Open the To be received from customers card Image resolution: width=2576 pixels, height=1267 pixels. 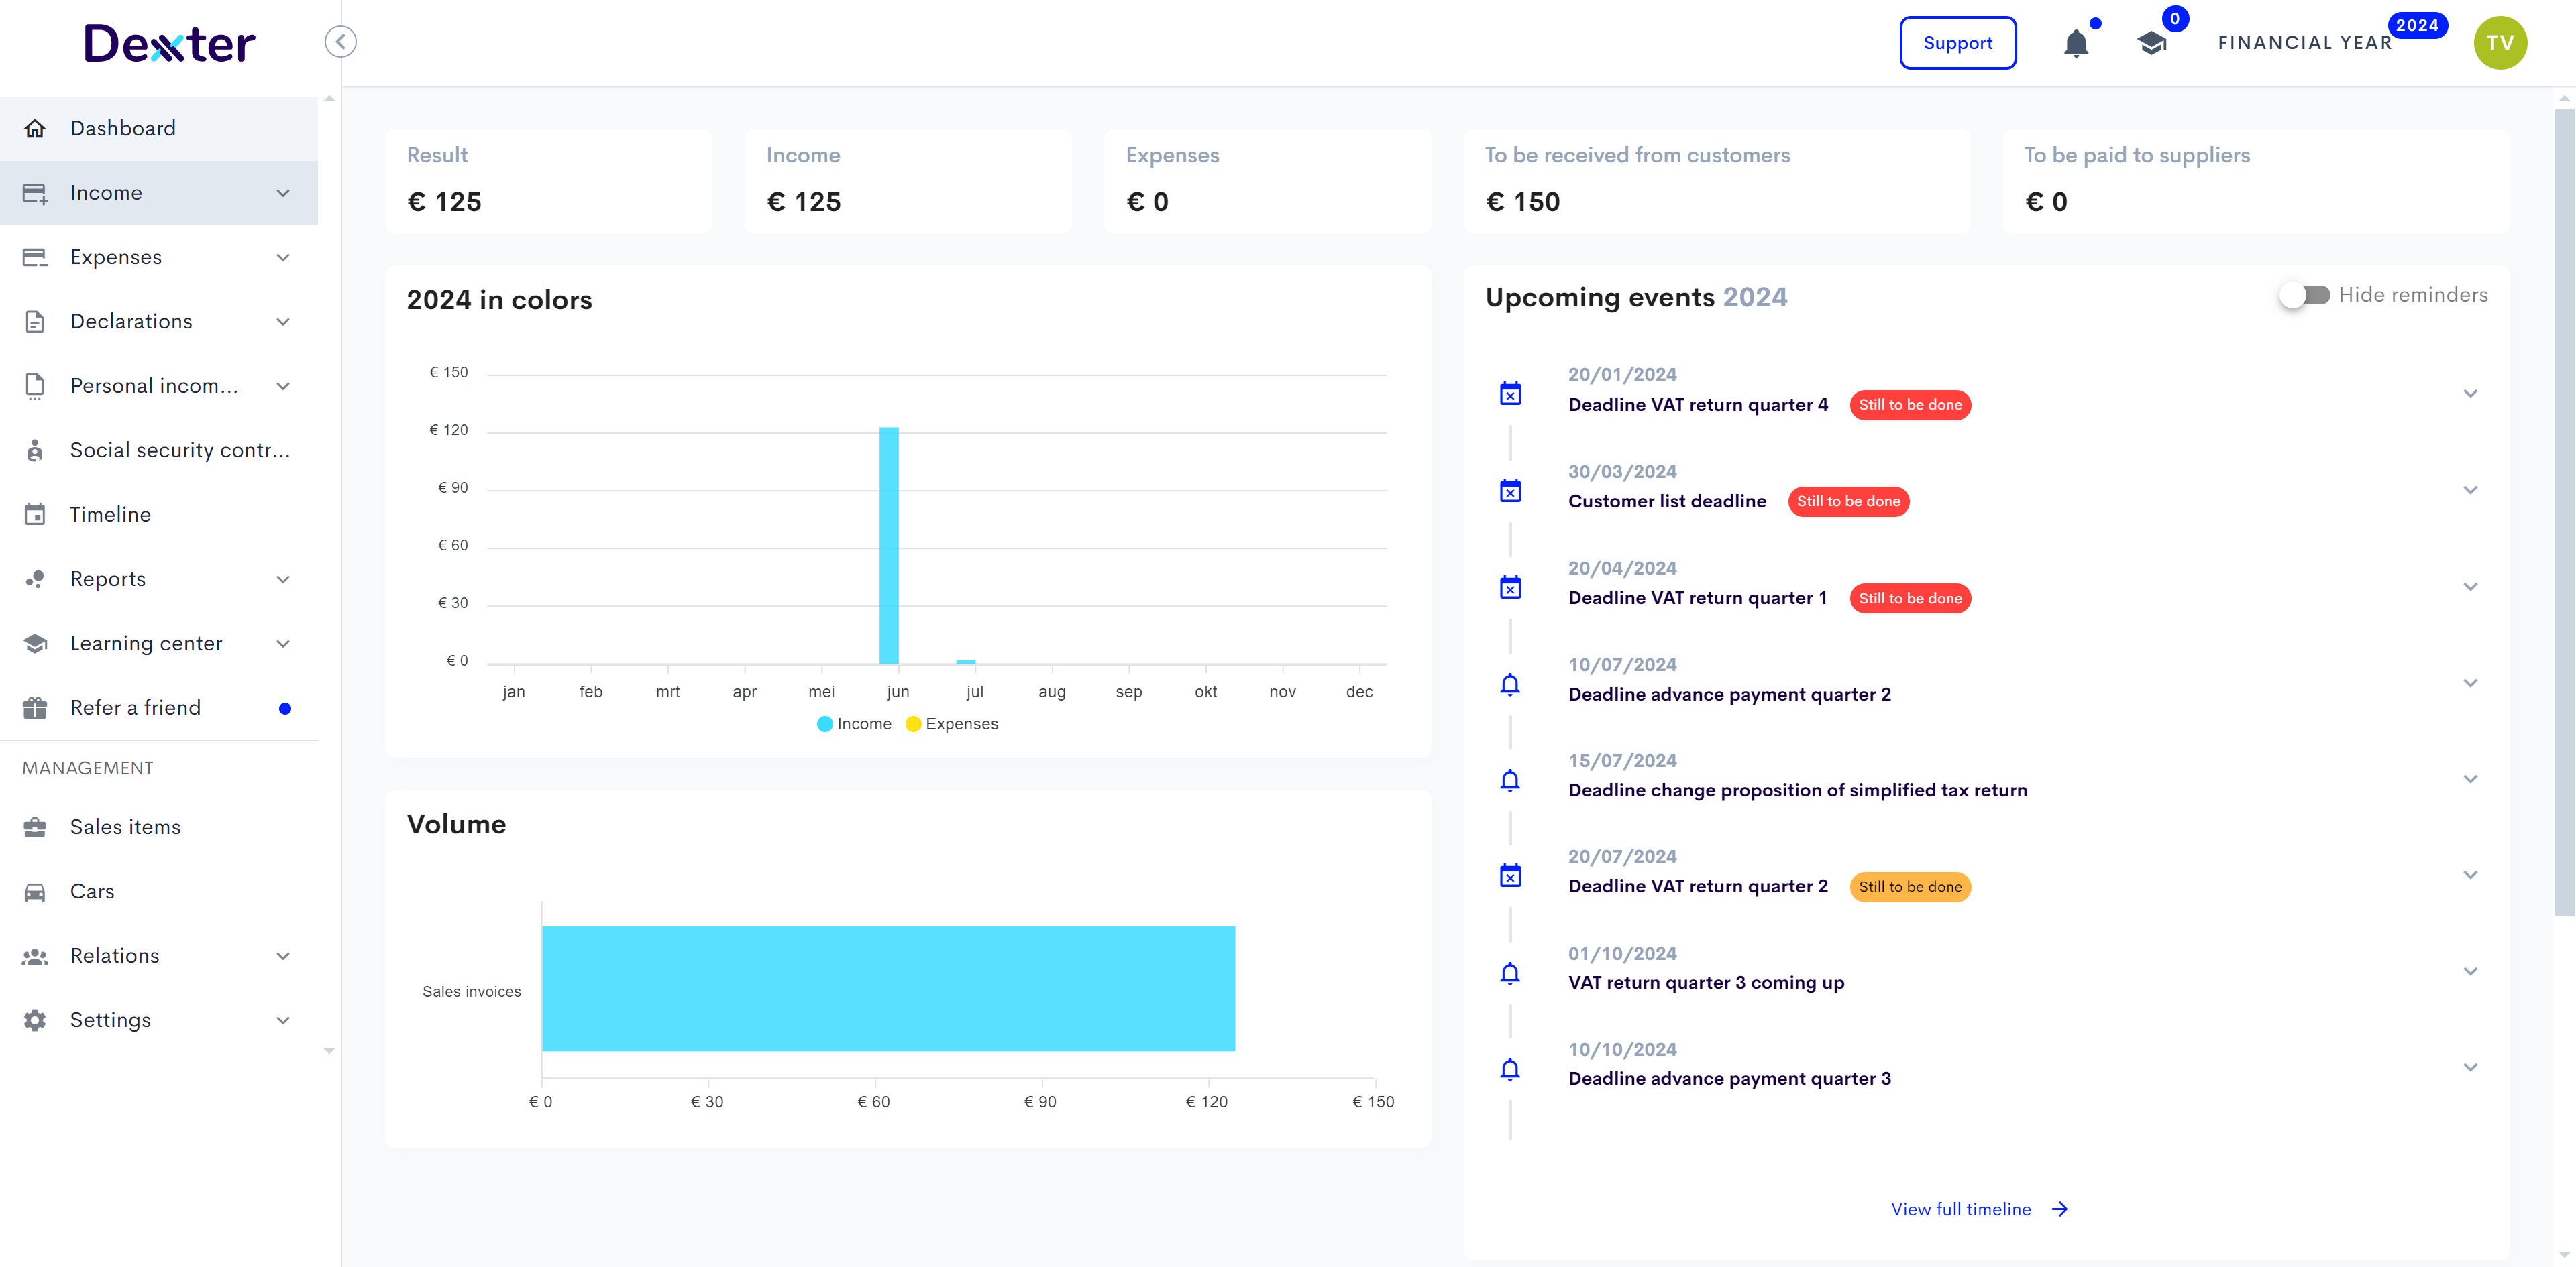tap(1716, 181)
